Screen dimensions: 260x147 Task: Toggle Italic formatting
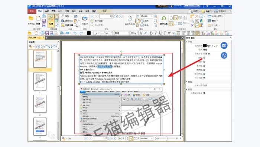156,33
